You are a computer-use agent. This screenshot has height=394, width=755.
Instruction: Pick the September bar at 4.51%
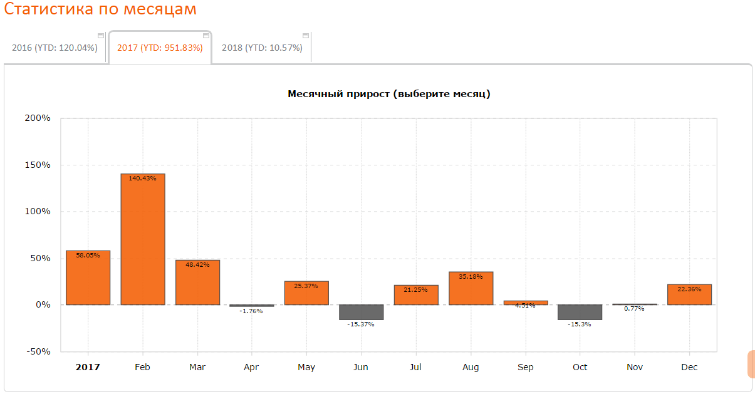(525, 303)
